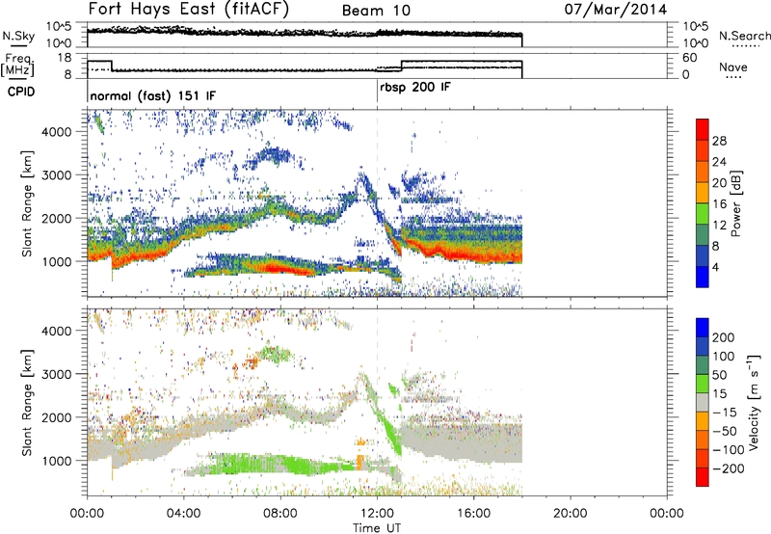Click the '28' power colorbar tick

719,141
